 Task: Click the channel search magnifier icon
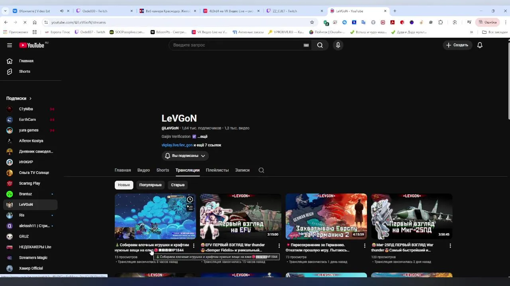click(x=261, y=170)
